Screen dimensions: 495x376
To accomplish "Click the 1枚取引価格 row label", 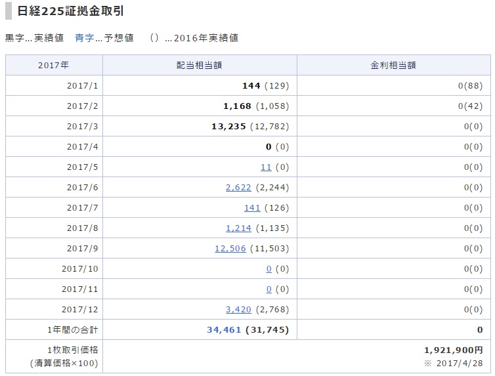I will [x=73, y=350].
